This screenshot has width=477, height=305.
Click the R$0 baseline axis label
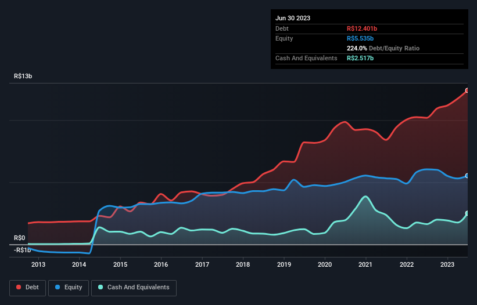coord(20,238)
